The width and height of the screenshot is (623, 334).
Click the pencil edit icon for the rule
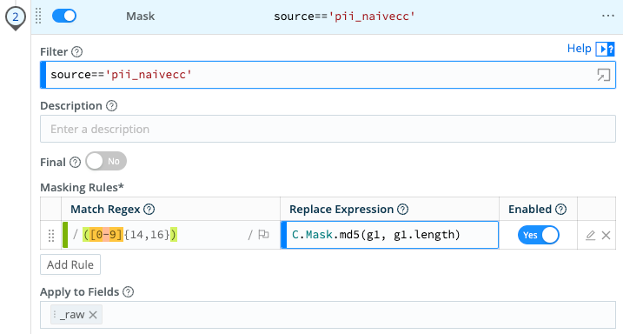point(591,236)
